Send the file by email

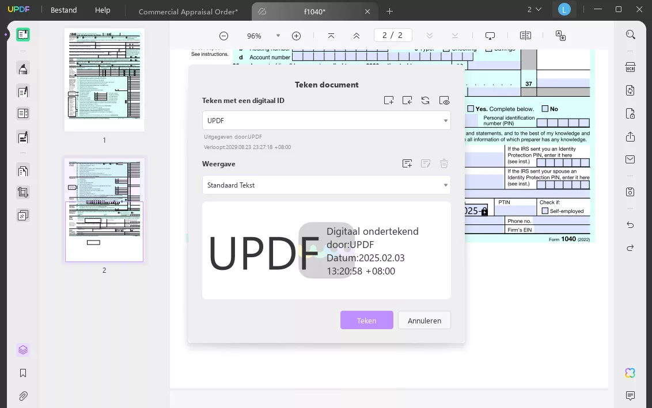tap(630, 159)
